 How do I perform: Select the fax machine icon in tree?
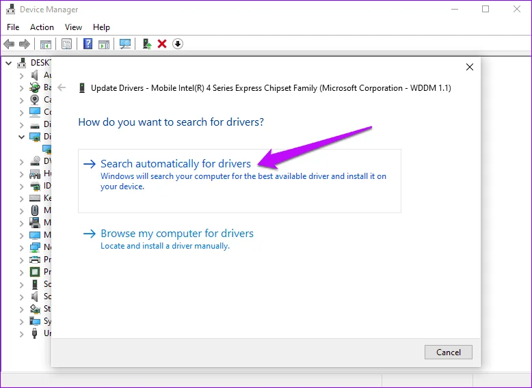pos(35,223)
